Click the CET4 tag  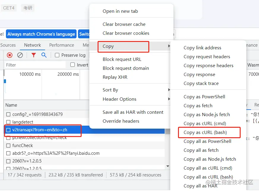point(9,8)
